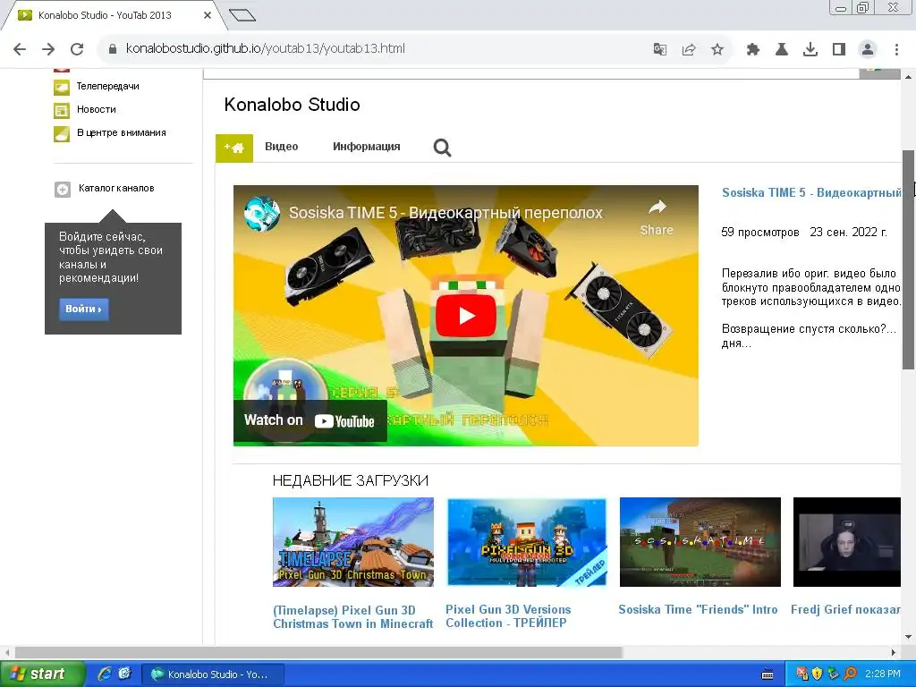The image size is (916, 687).
Task: Open the Sosiska TIME 5 title link in player
Action: click(445, 213)
